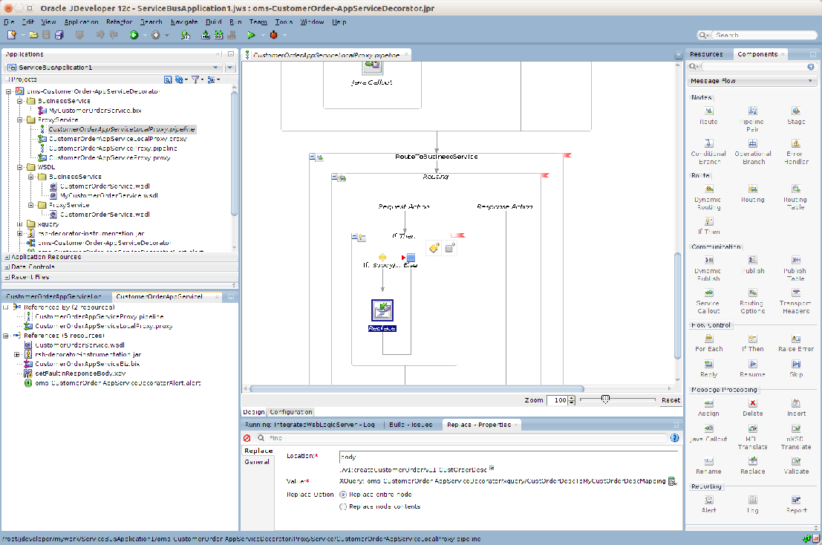This screenshot has height=545, width=822.
Task: Select Replace entire node option
Action: [343, 494]
